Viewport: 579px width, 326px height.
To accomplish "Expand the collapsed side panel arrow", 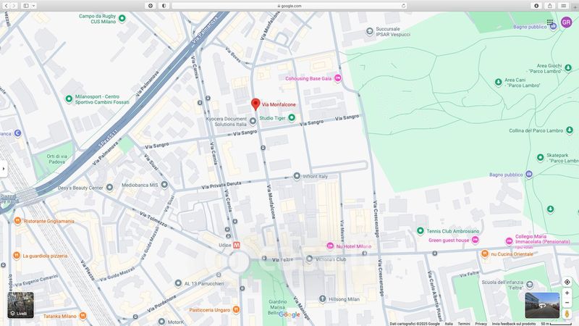I will [3, 169].
